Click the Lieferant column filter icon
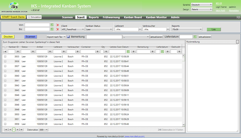The height and width of the screenshot is (138, 241). tap(64, 52)
